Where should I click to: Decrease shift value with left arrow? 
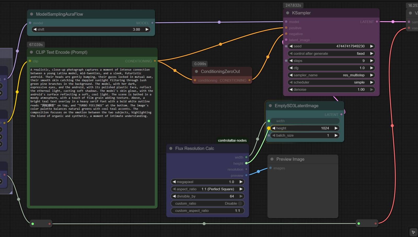pos(35,29)
